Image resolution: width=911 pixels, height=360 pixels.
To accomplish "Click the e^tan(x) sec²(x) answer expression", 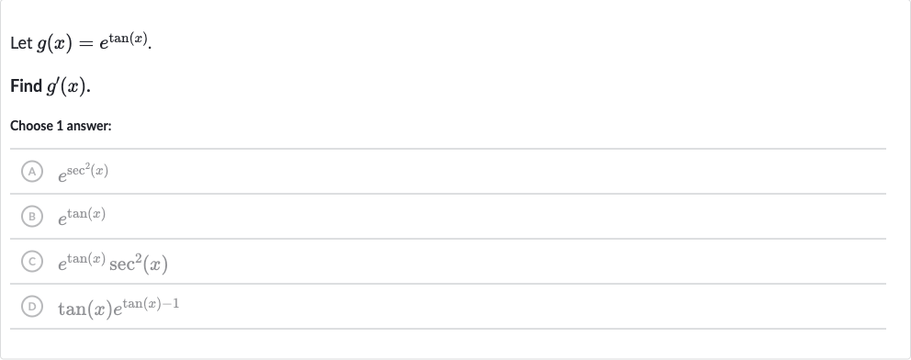I will click(113, 263).
